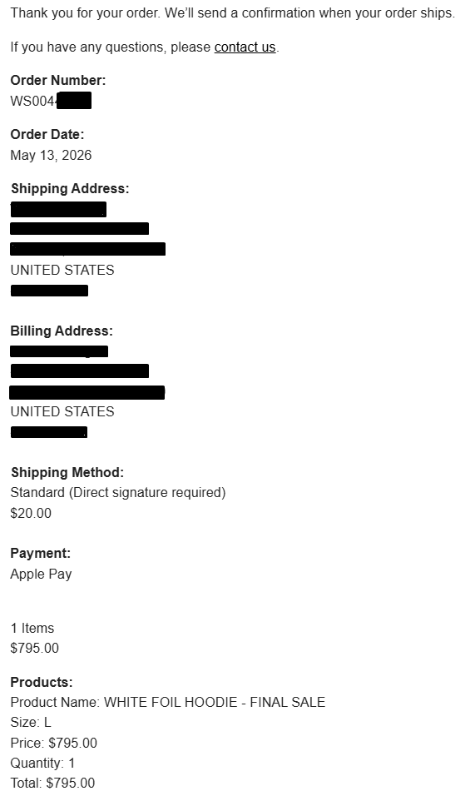This screenshot has width=465, height=796.
Task: Click the Payment heading
Action: point(41,554)
